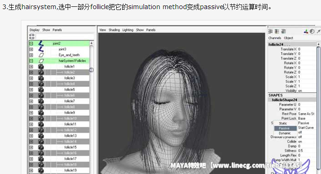This screenshot has height=174, width=321.
Task: Collapse the joint2 node
Action: click(31, 44)
